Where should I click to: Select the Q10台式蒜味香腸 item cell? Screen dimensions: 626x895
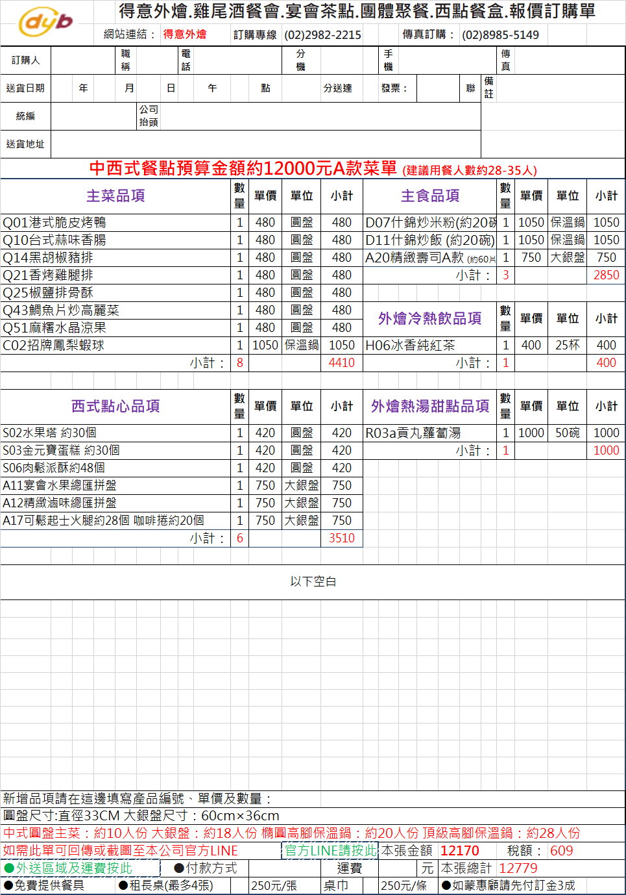[x=116, y=240]
